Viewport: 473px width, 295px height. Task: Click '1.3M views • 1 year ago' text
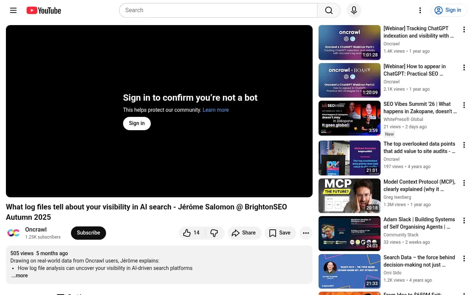click(x=407, y=205)
